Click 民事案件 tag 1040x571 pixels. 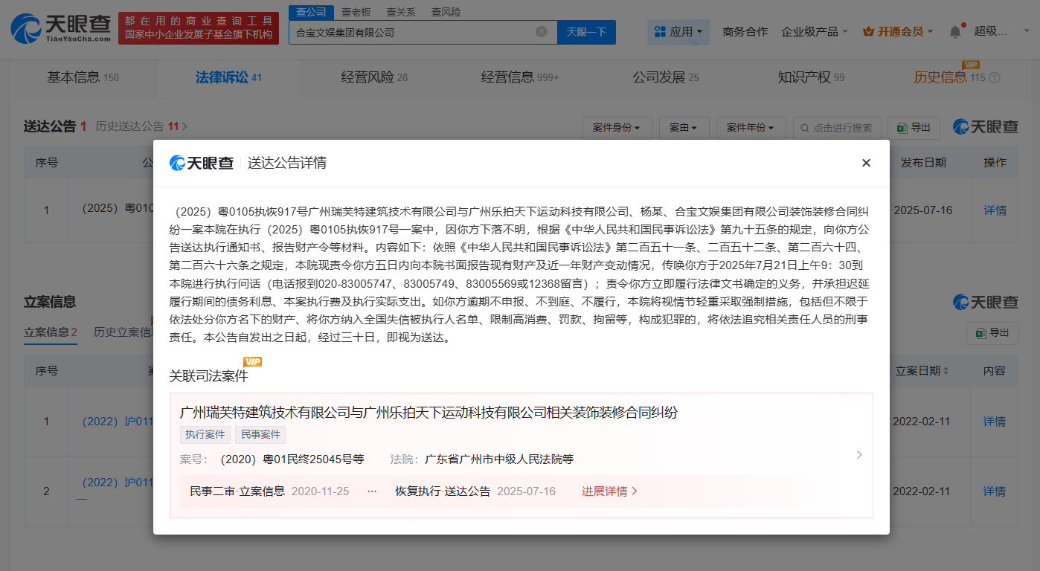(x=260, y=435)
